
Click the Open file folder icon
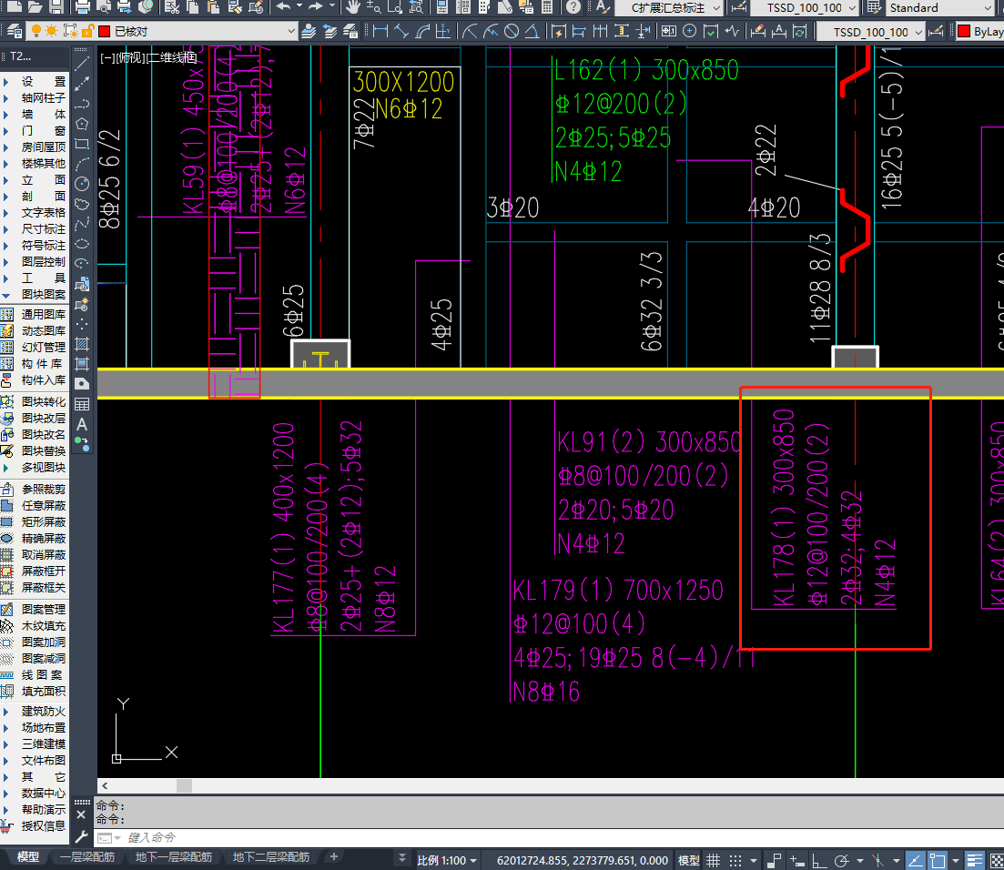click(x=35, y=7)
